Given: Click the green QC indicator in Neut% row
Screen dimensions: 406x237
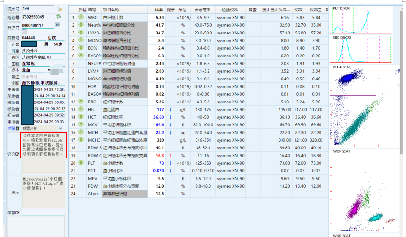Looking at the screenshot, I should [x=81, y=25].
